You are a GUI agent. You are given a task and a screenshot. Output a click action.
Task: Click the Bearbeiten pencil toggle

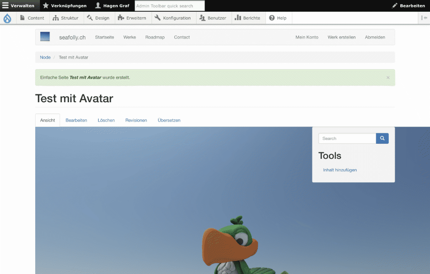tap(409, 6)
